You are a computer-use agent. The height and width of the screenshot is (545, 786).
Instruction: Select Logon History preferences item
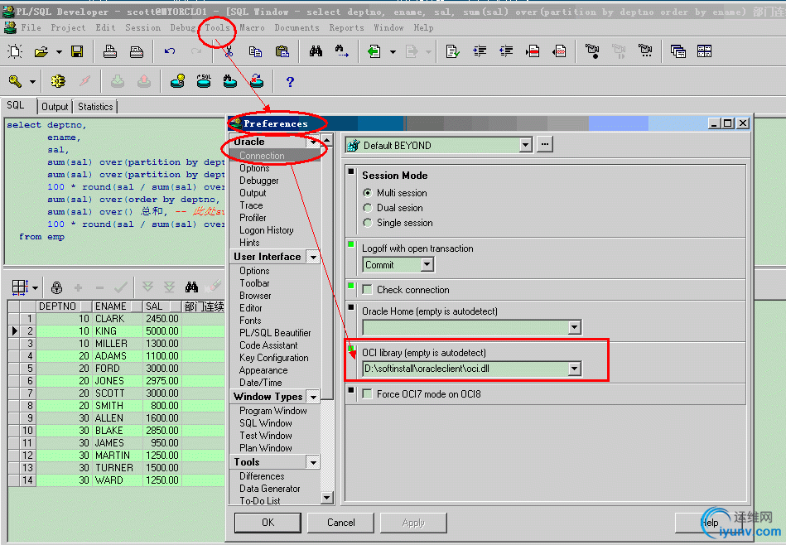266,230
